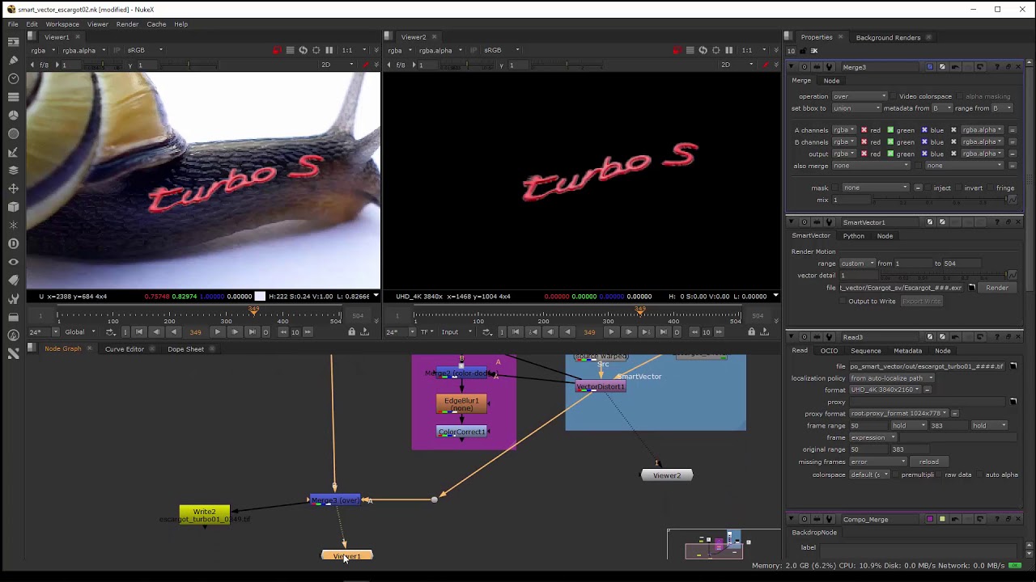The height and width of the screenshot is (582, 1036).
Task: Toggle the output blue checkbox
Action: [924, 154]
